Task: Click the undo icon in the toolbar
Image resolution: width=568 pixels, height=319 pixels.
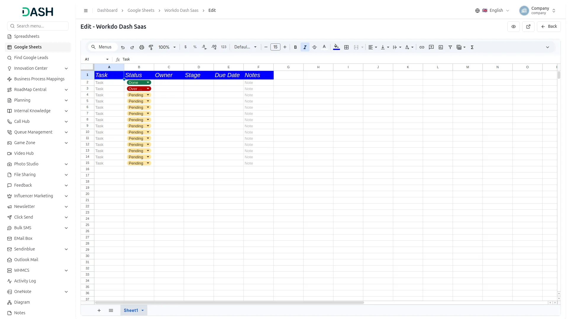Action: click(x=123, y=47)
